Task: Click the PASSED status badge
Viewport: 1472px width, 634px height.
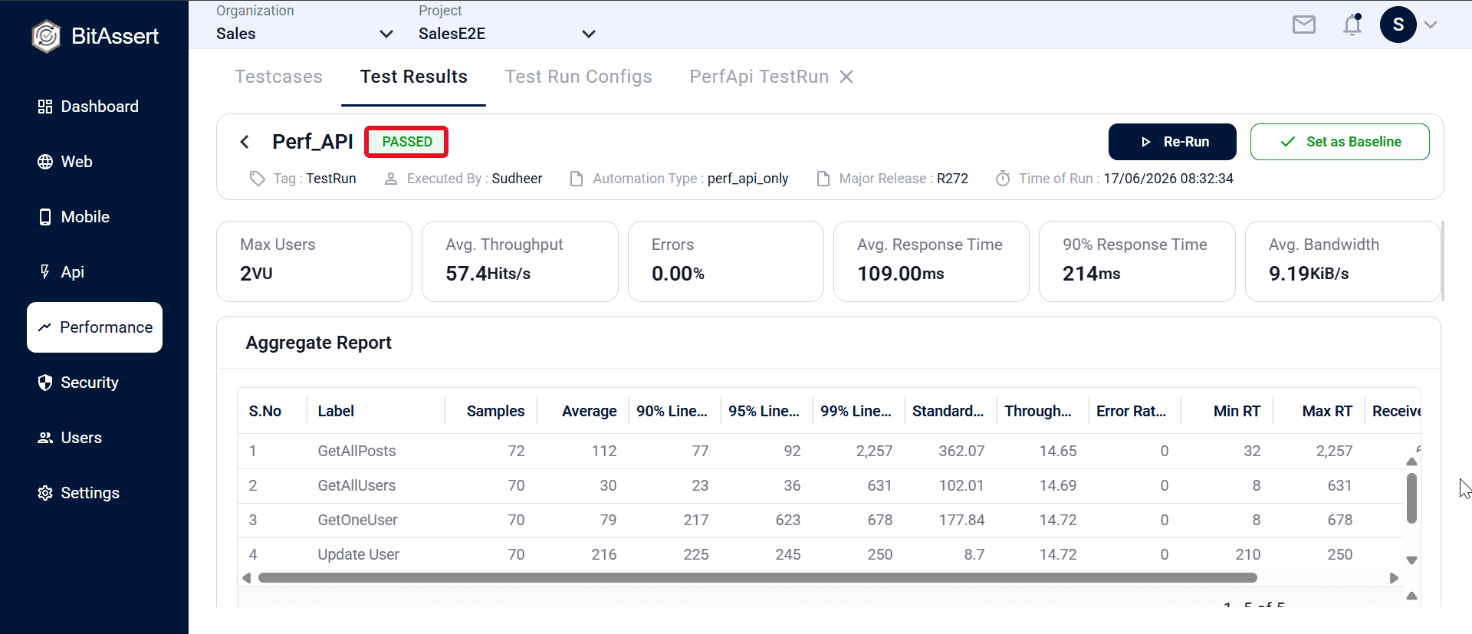Action: pos(406,142)
